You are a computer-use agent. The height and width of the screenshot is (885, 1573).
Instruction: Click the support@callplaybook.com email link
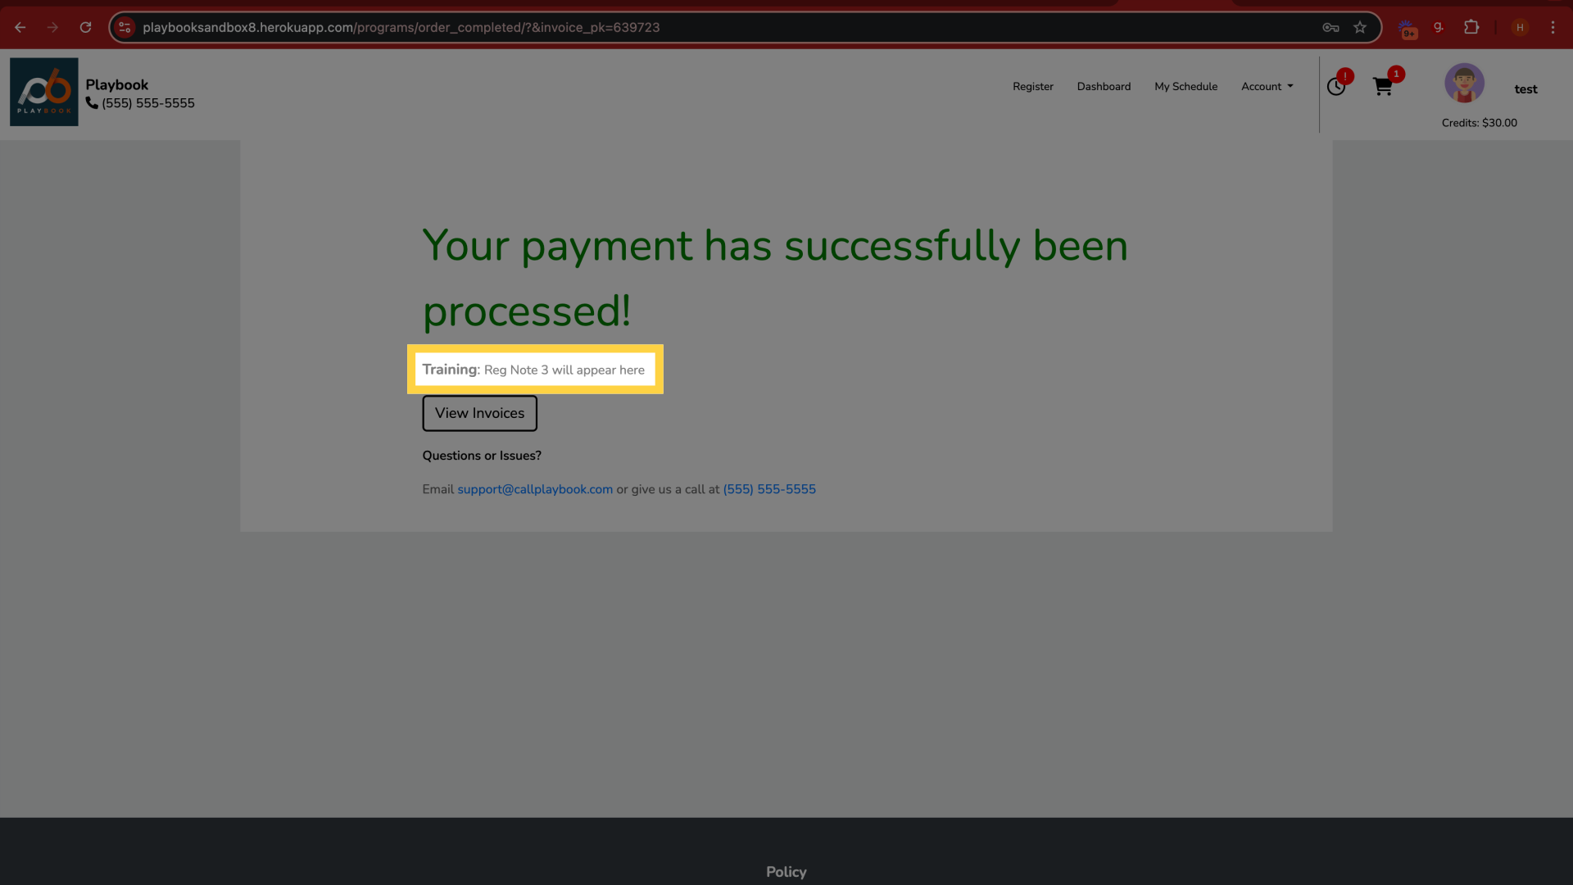(535, 489)
